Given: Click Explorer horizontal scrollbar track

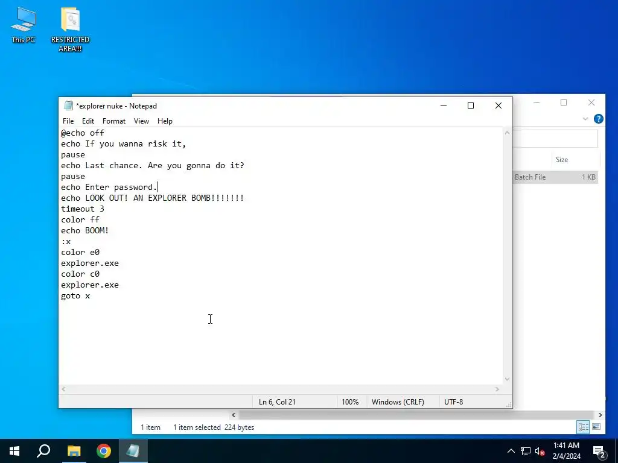Looking at the screenshot, I should pyautogui.click(x=416, y=415).
